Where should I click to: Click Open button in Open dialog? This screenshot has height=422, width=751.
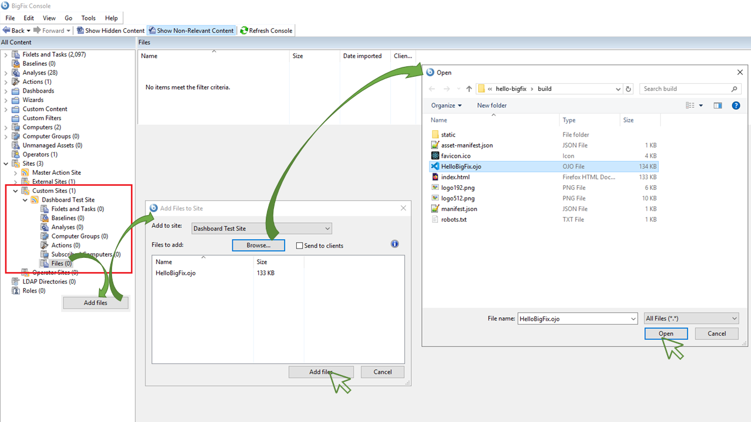[666, 333]
